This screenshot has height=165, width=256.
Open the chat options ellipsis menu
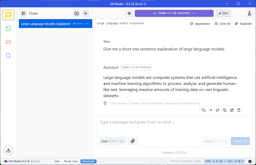point(87,24)
